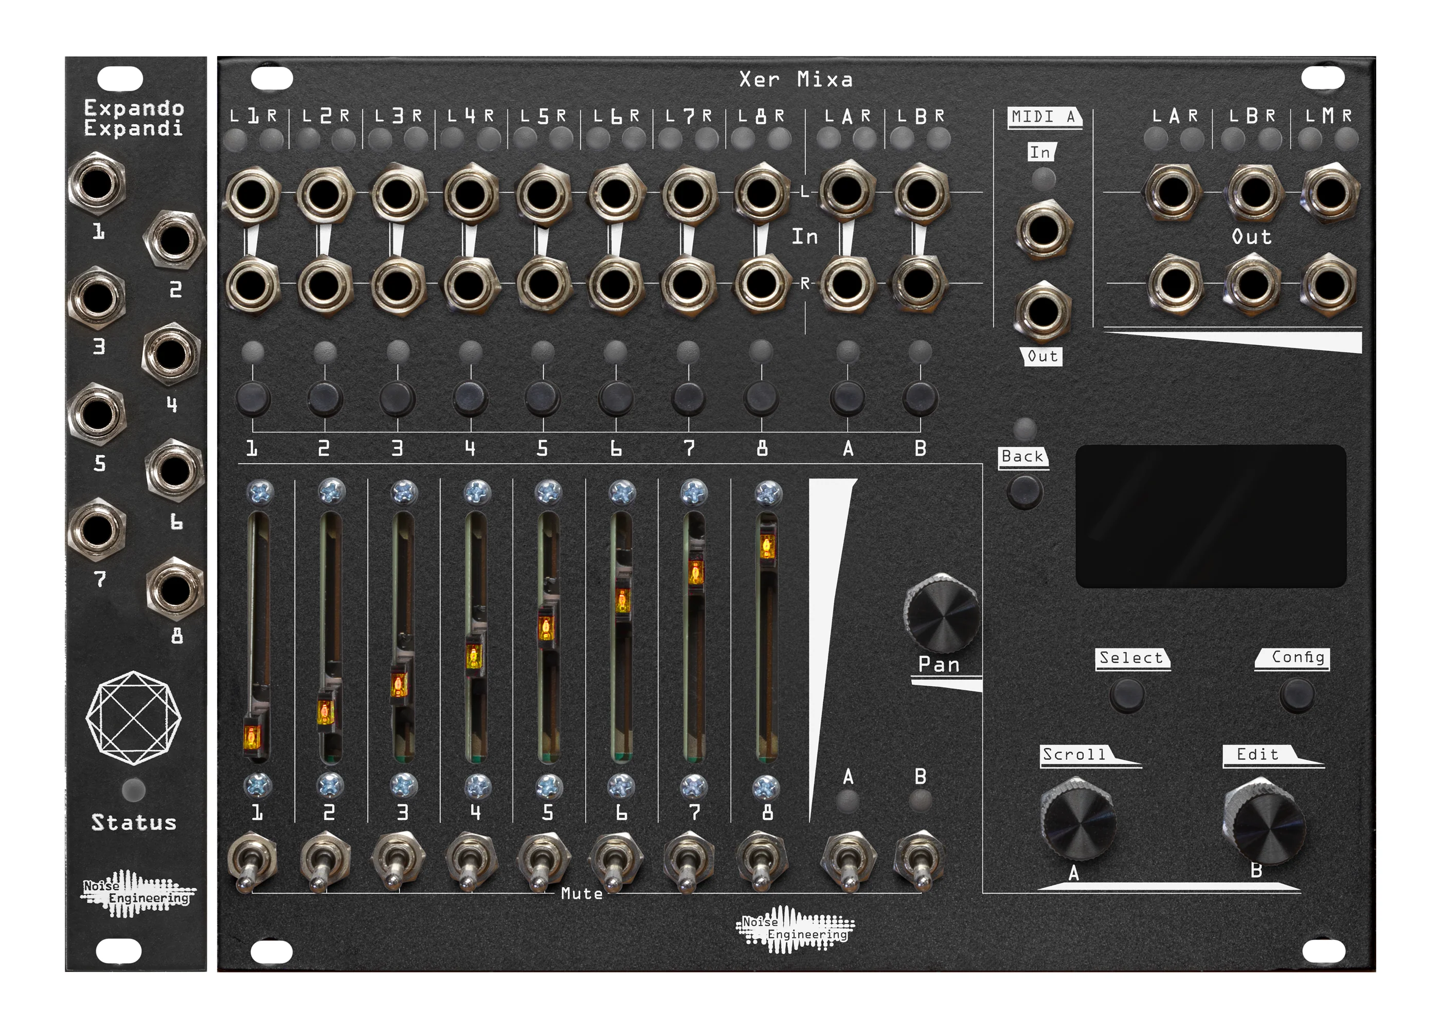Push the channel 5 select button
Viewport: 1440px width, 1028px height.
tap(543, 399)
